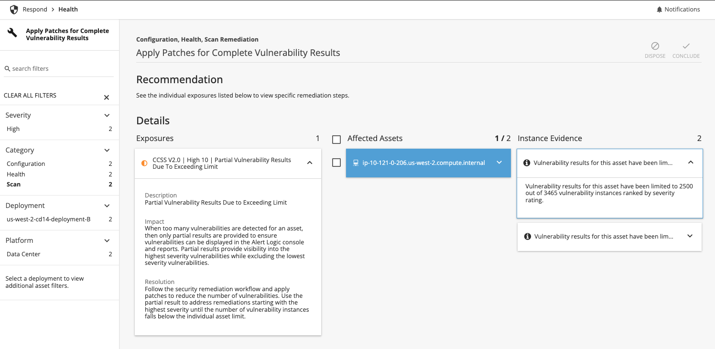Click the Description label in exposure details

tap(161, 196)
